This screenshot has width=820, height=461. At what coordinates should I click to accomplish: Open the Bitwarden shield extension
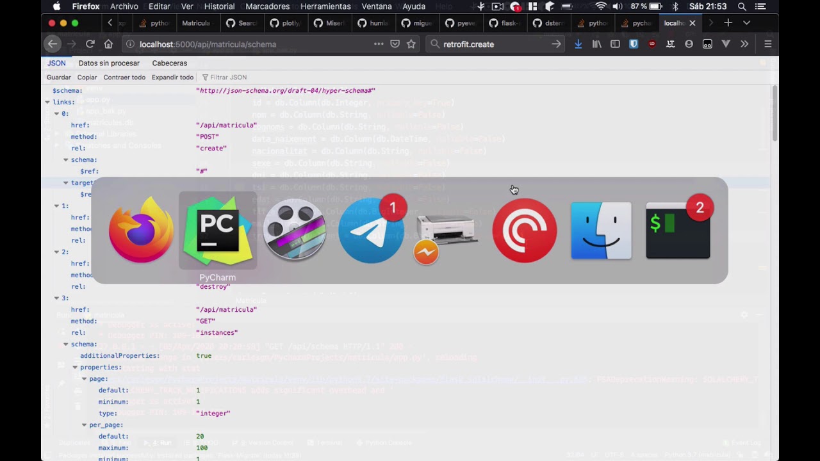click(634, 44)
